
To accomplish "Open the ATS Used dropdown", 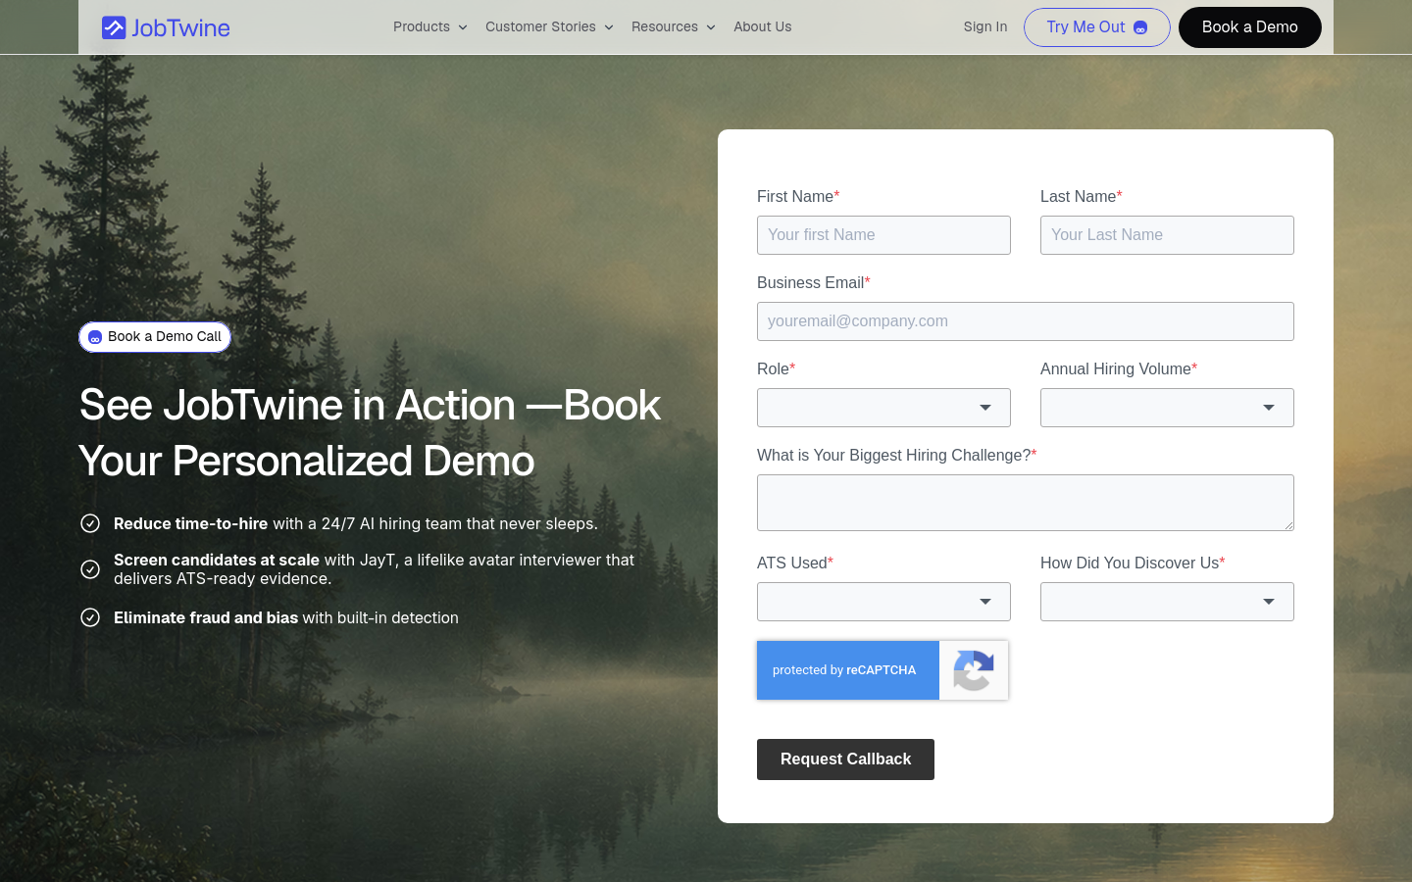I will pos(883,602).
